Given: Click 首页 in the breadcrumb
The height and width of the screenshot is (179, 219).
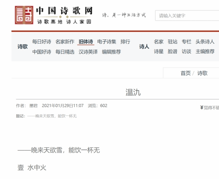Looking at the screenshot, I should point(186,73).
